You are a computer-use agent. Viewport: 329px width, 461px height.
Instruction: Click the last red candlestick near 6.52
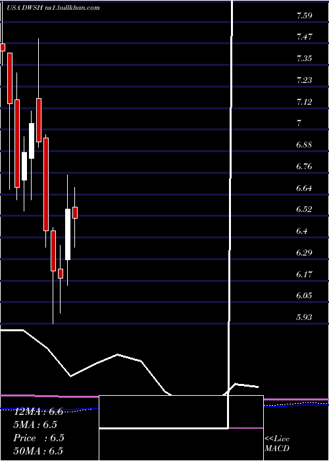pos(75,213)
